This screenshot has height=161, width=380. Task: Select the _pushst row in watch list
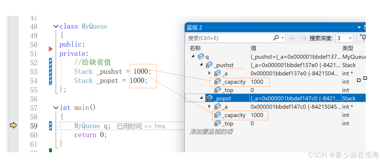pyautogui.click(x=275, y=65)
